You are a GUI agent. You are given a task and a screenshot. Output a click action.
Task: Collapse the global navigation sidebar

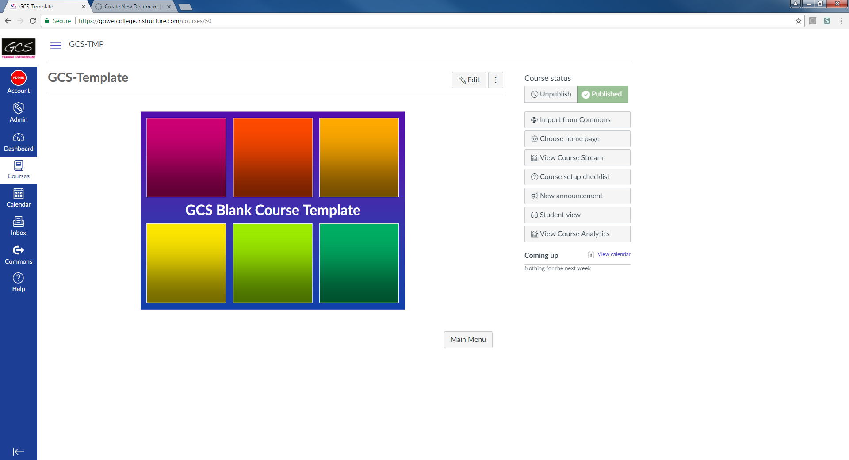[x=19, y=452]
